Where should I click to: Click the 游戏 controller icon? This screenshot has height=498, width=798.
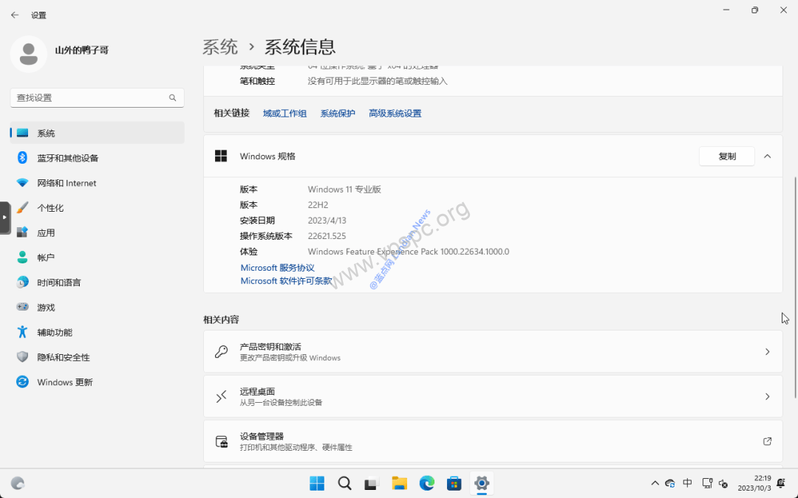pyautogui.click(x=22, y=307)
